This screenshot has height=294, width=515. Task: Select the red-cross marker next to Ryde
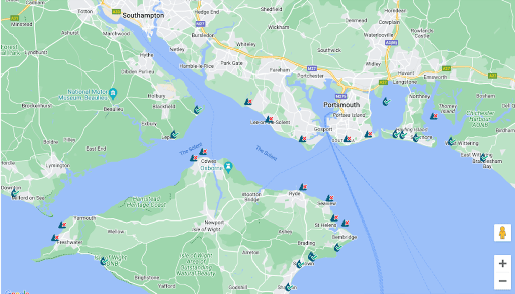pyautogui.click(x=303, y=187)
